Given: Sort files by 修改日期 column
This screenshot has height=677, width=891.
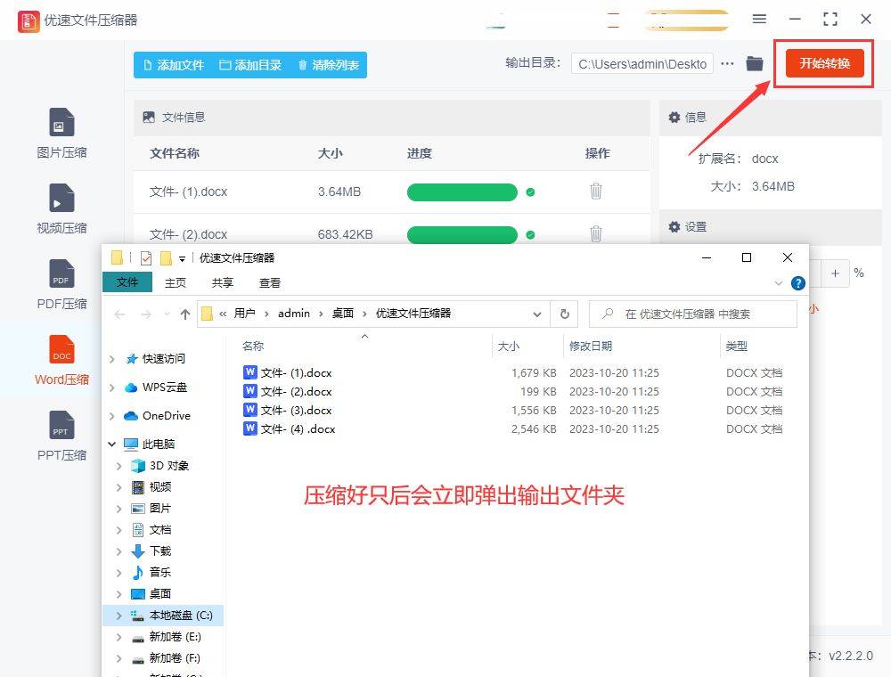Looking at the screenshot, I should coord(591,346).
